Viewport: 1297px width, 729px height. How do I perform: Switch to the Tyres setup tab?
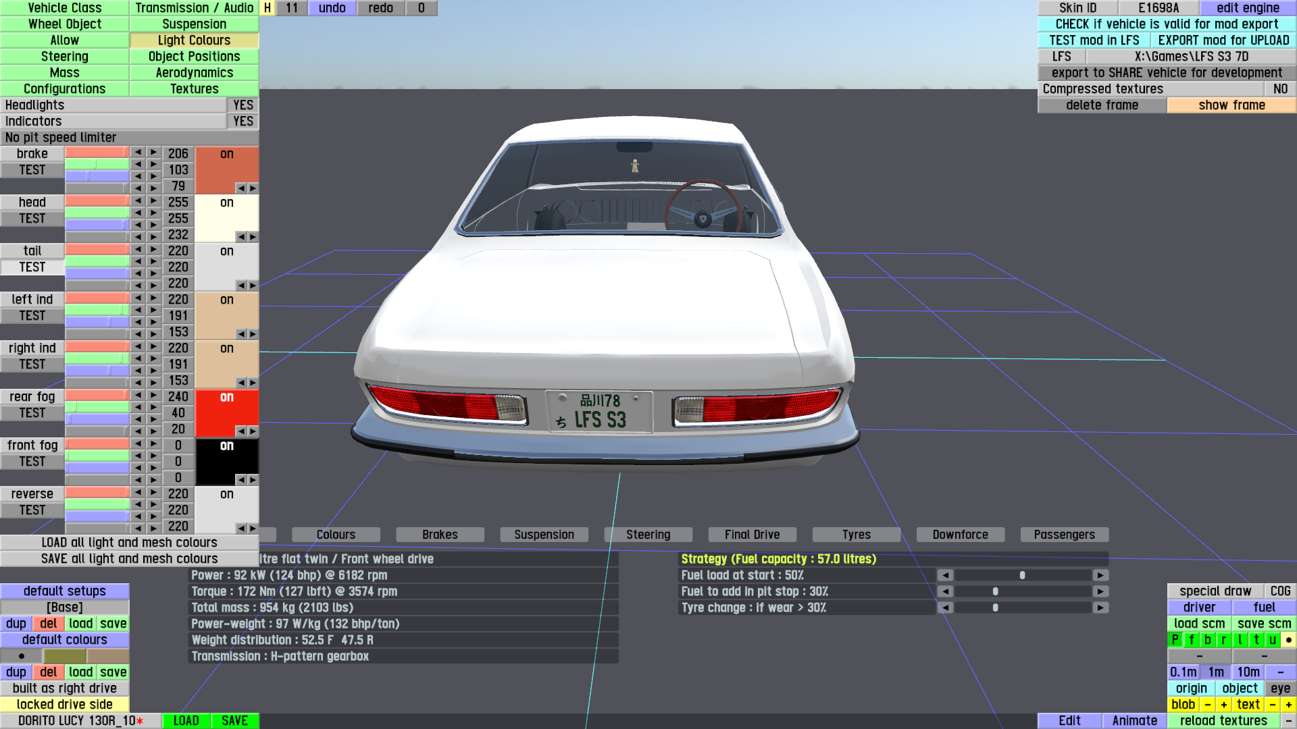(856, 535)
